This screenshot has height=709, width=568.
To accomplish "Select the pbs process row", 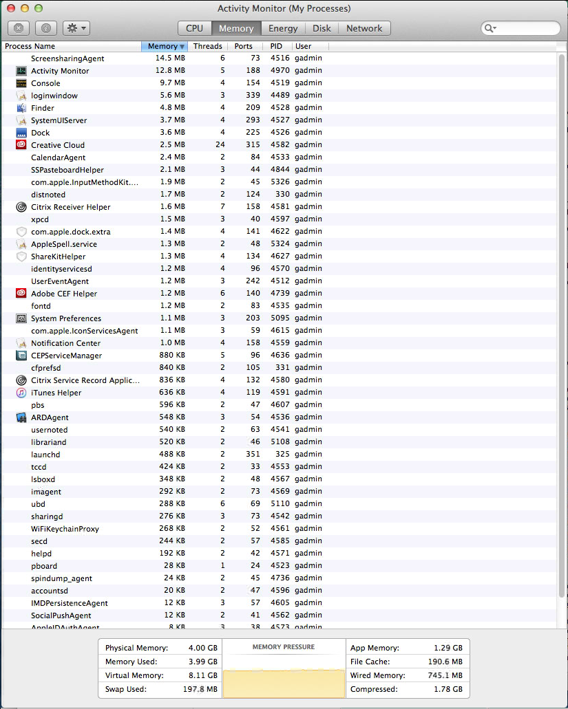I will pos(280,404).
